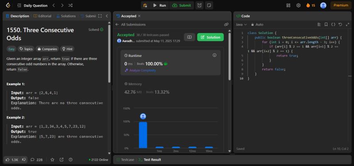Expand the code editor fullscreen icon

coord(347,24)
